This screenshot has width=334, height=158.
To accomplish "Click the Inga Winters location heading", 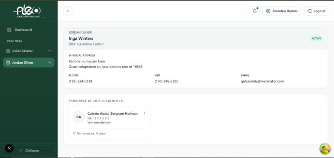I will pyautogui.click(x=81, y=39).
